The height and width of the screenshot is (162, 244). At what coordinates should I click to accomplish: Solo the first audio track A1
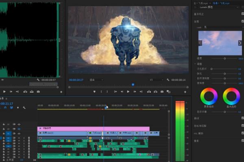[x=24, y=138]
